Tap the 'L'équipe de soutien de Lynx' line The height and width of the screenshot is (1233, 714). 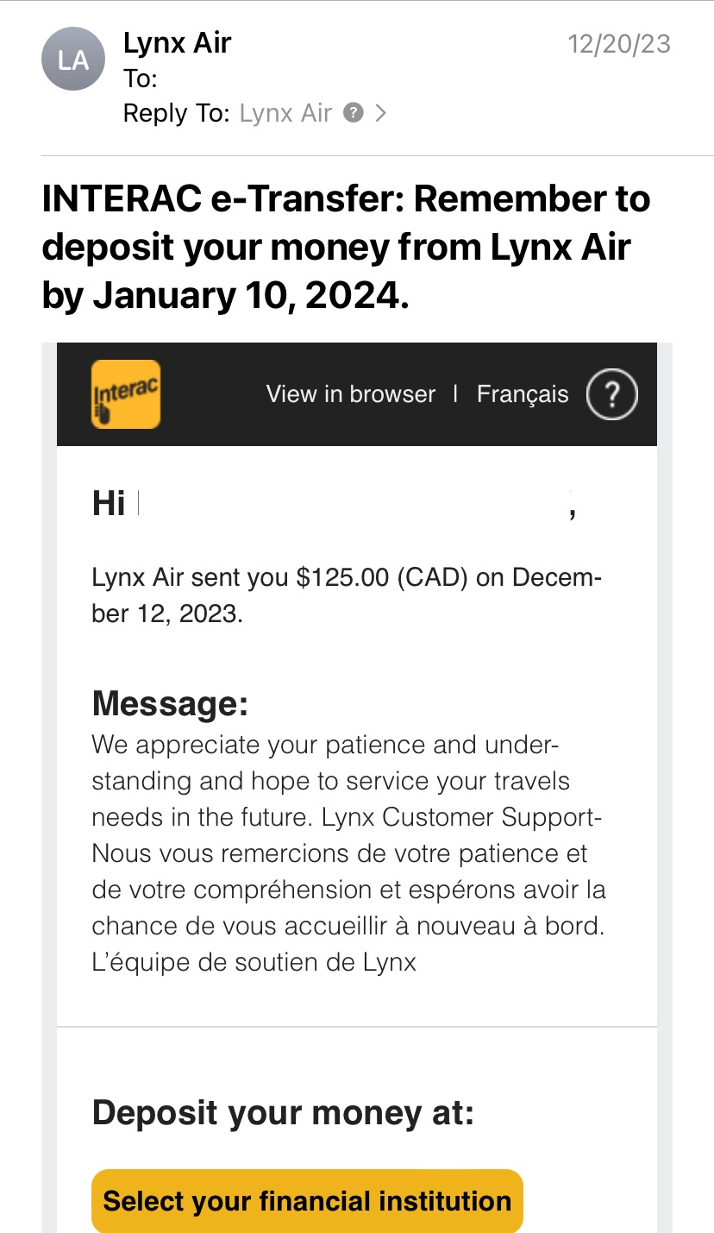(x=254, y=962)
